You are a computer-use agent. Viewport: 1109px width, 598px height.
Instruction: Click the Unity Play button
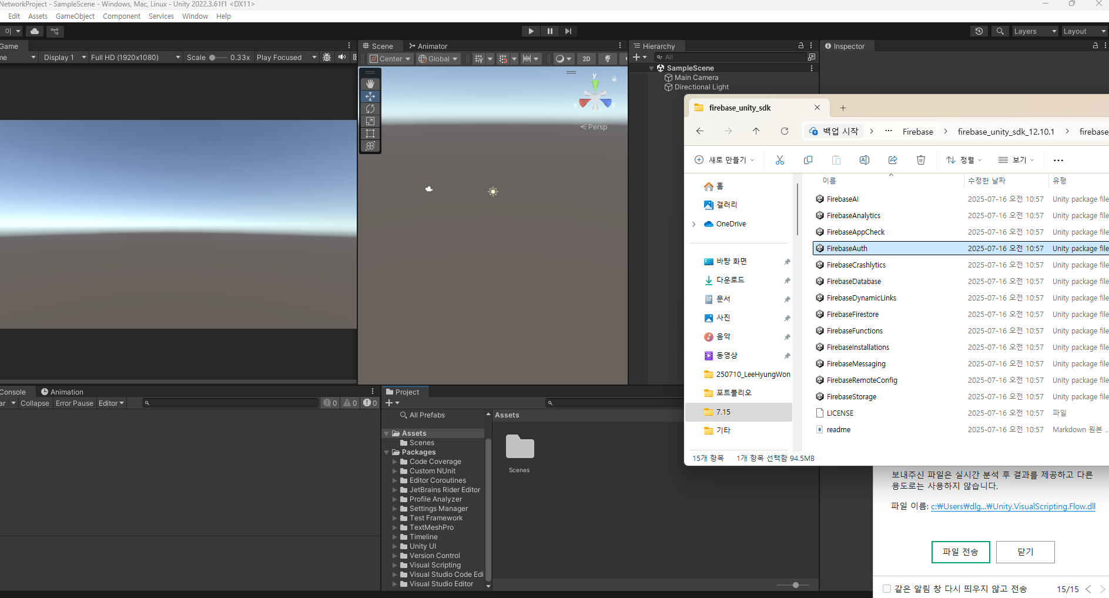(x=531, y=31)
